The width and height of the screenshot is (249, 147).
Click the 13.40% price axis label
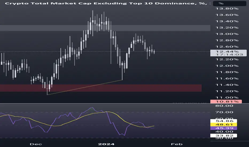coord(227,21)
